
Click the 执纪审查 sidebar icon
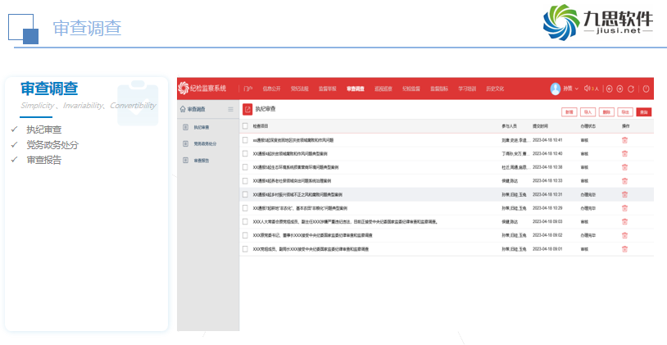point(186,127)
